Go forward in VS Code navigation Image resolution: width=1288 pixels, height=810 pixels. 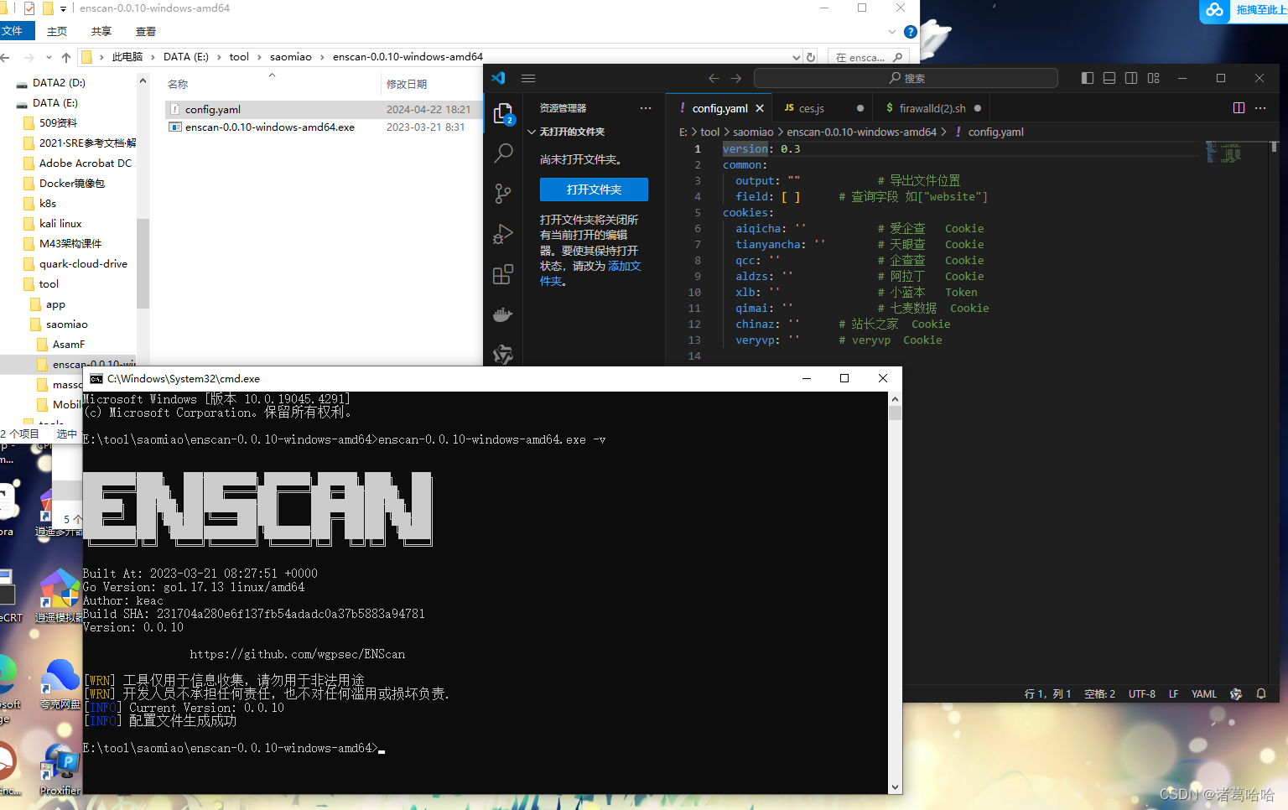(x=735, y=78)
